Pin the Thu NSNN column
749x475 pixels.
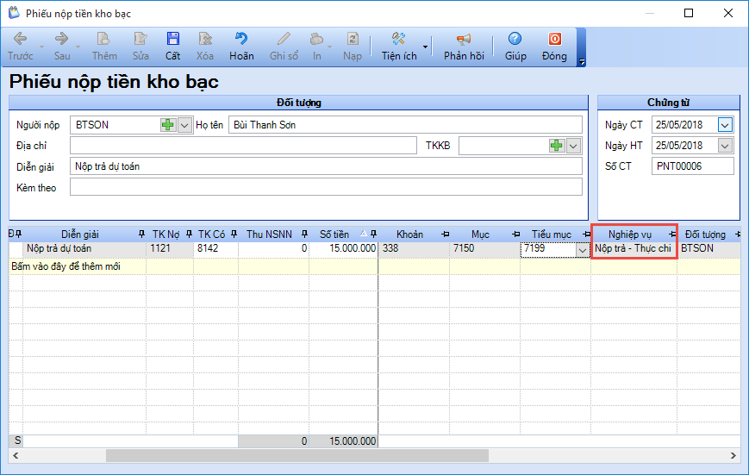coord(305,234)
